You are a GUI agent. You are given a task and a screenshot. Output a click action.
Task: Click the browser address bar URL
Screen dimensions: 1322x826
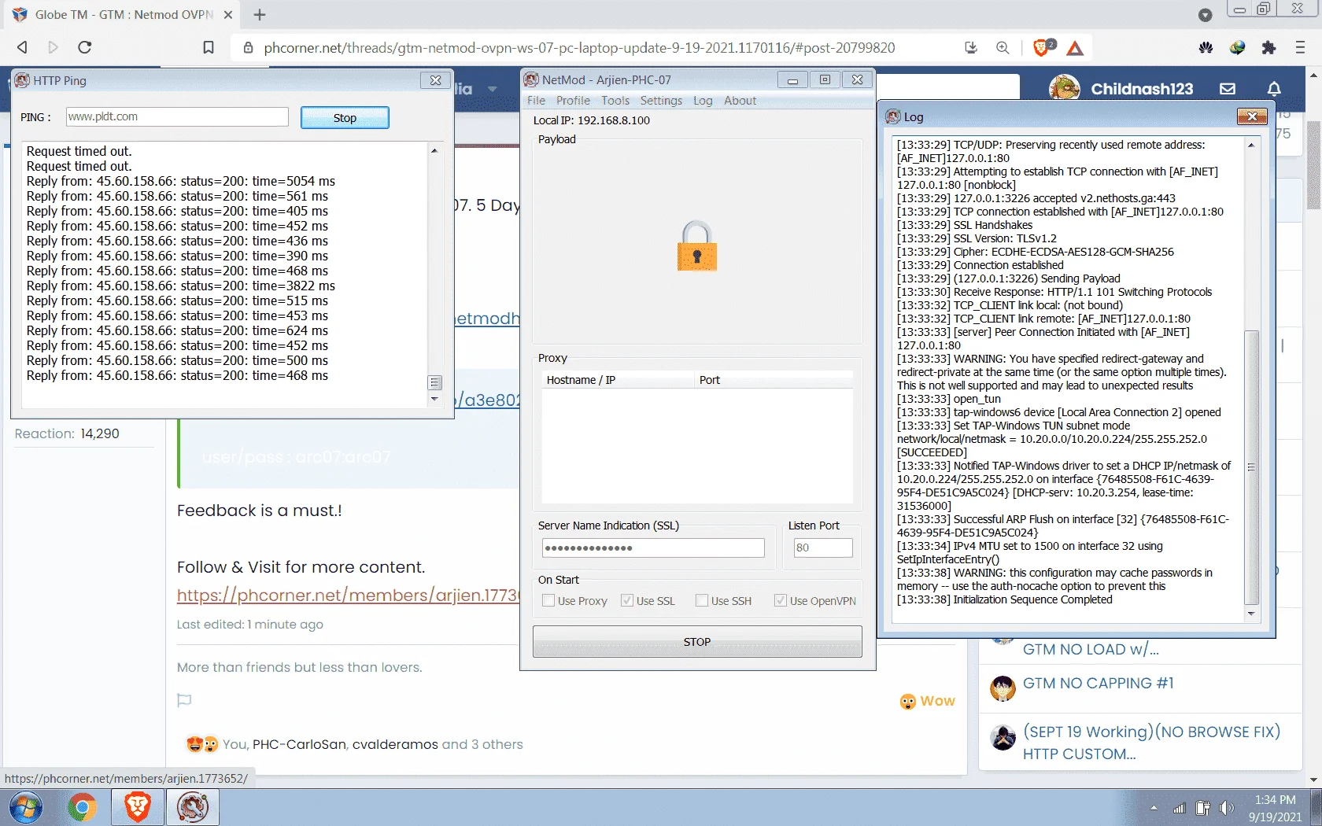[x=579, y=47]
